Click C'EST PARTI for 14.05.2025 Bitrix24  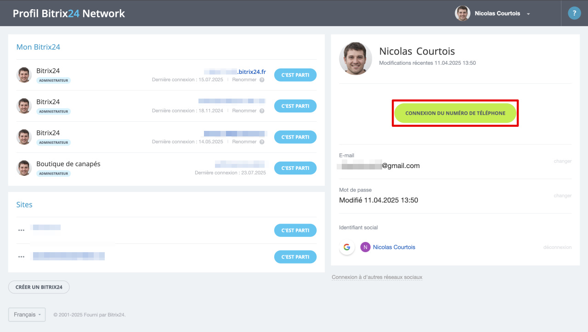click(x=295, y=137)
